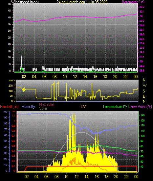Click the 29.3 barometer scale value
This screenshot has height=181, width=153.
142,48
